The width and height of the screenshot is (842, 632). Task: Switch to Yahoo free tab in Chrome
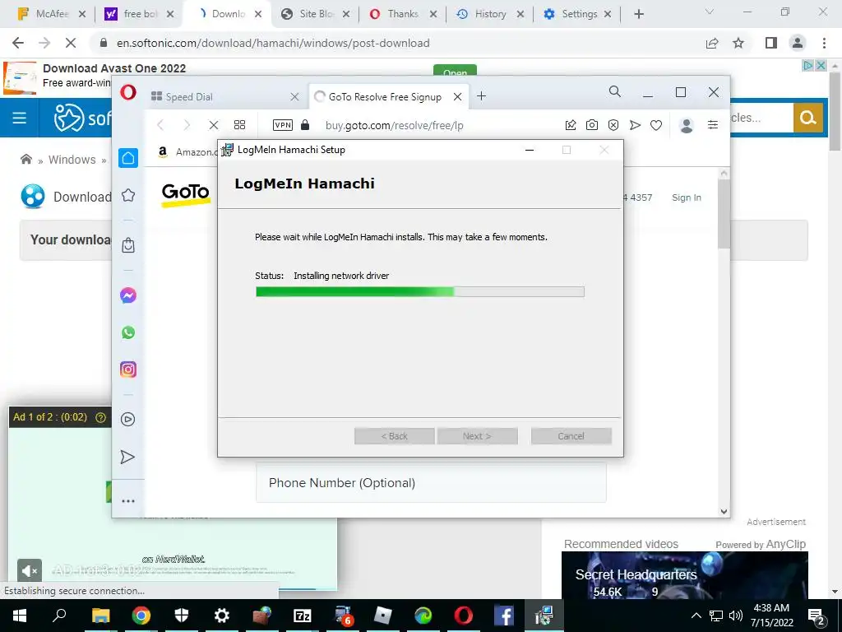[140, 14]
